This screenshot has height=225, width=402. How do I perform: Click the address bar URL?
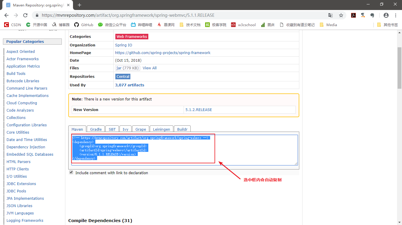point(128,15)
